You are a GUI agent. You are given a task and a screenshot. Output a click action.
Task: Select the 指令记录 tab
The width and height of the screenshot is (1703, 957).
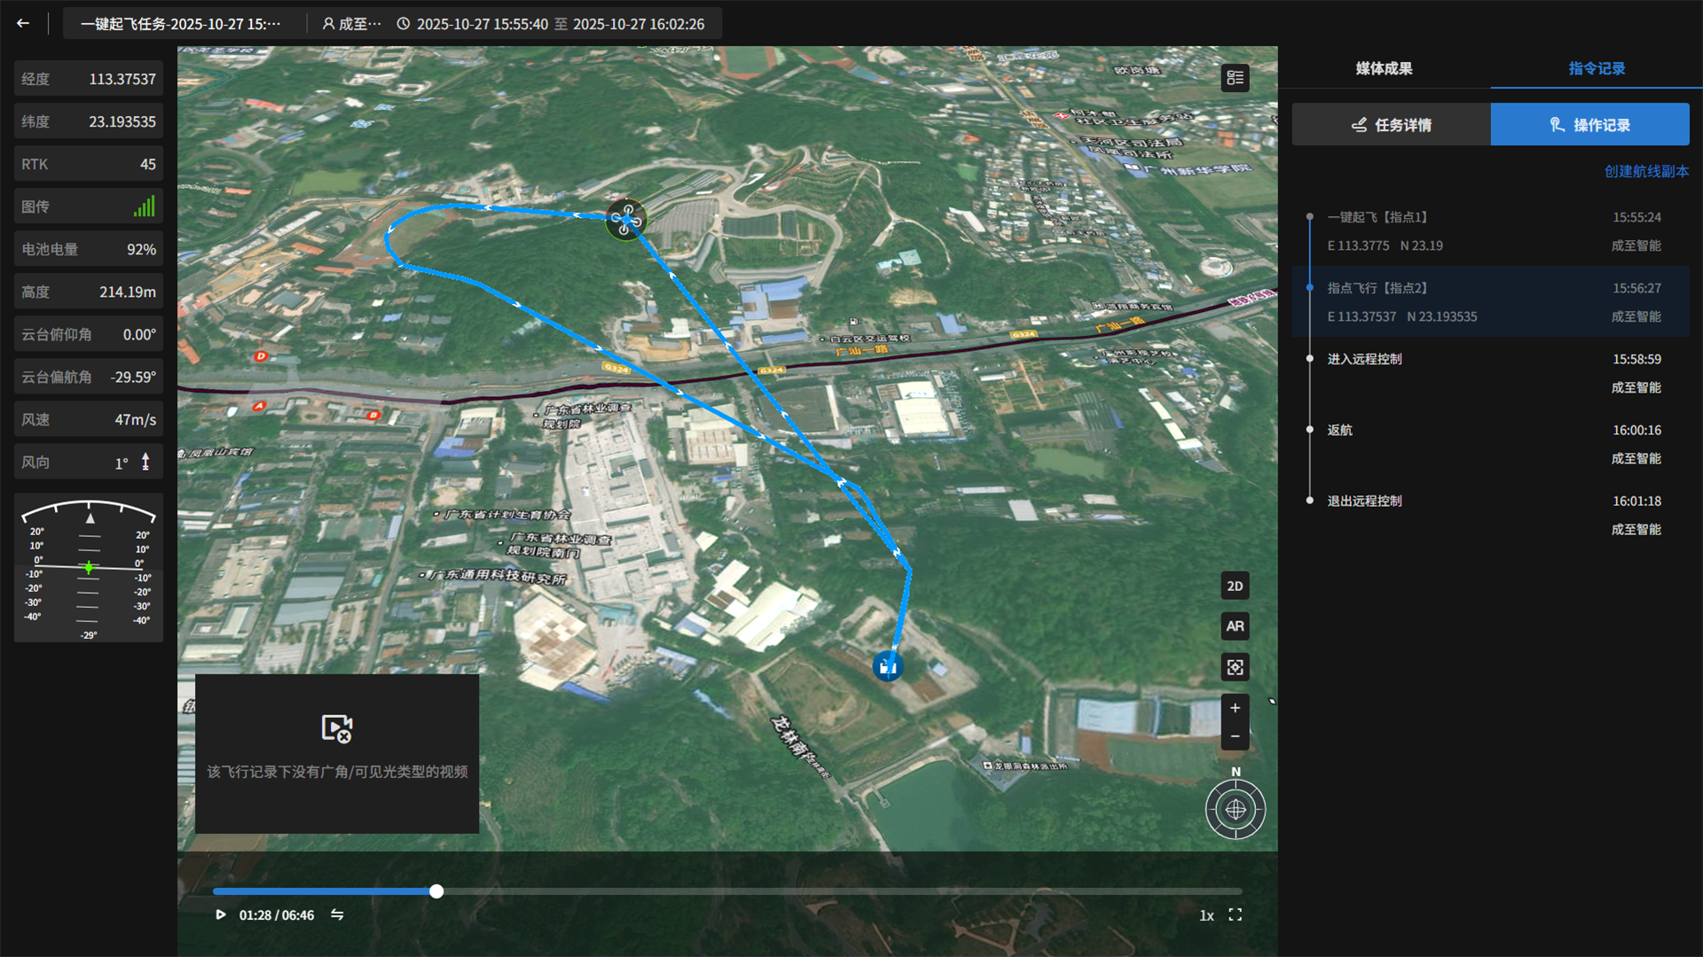coord(1597,68)
